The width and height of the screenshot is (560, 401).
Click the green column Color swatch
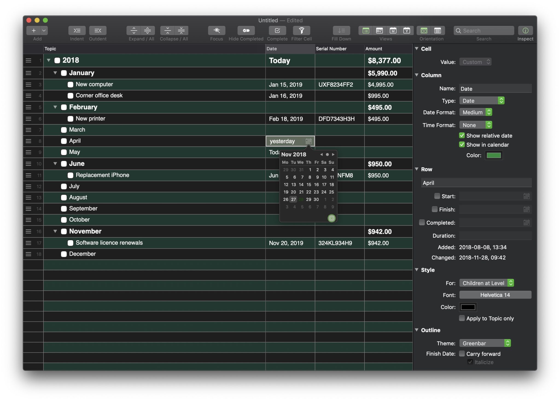494,155
